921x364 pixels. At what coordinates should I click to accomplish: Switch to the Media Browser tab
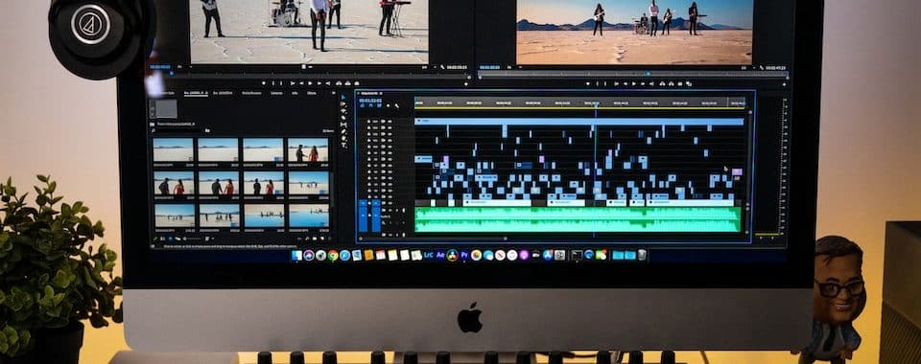point(251,93)
